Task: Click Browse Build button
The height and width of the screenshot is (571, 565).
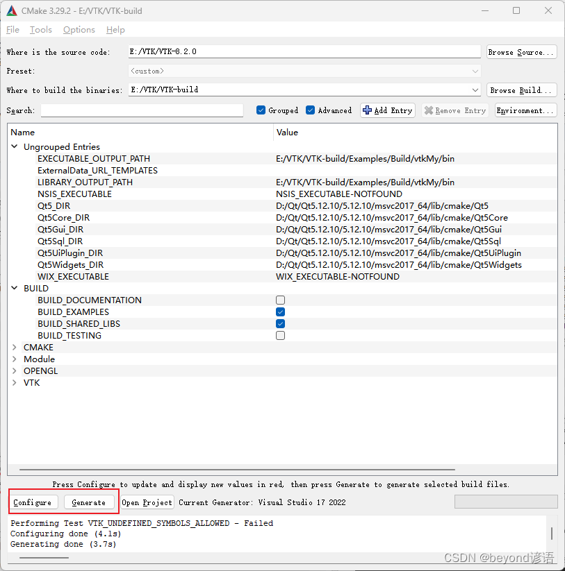Action: 522,90
